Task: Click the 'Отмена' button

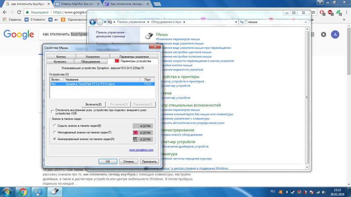Action: coord(128,162)
